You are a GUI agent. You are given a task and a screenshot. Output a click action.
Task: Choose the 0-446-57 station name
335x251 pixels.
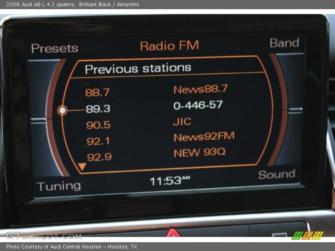click(x=198, y=105)
